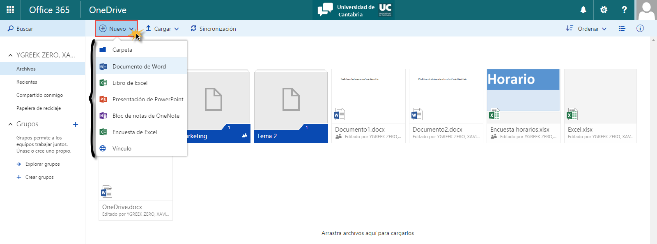Click the Word file icon on OneDrive.docx
657x244 pixels.
[106, 192]
